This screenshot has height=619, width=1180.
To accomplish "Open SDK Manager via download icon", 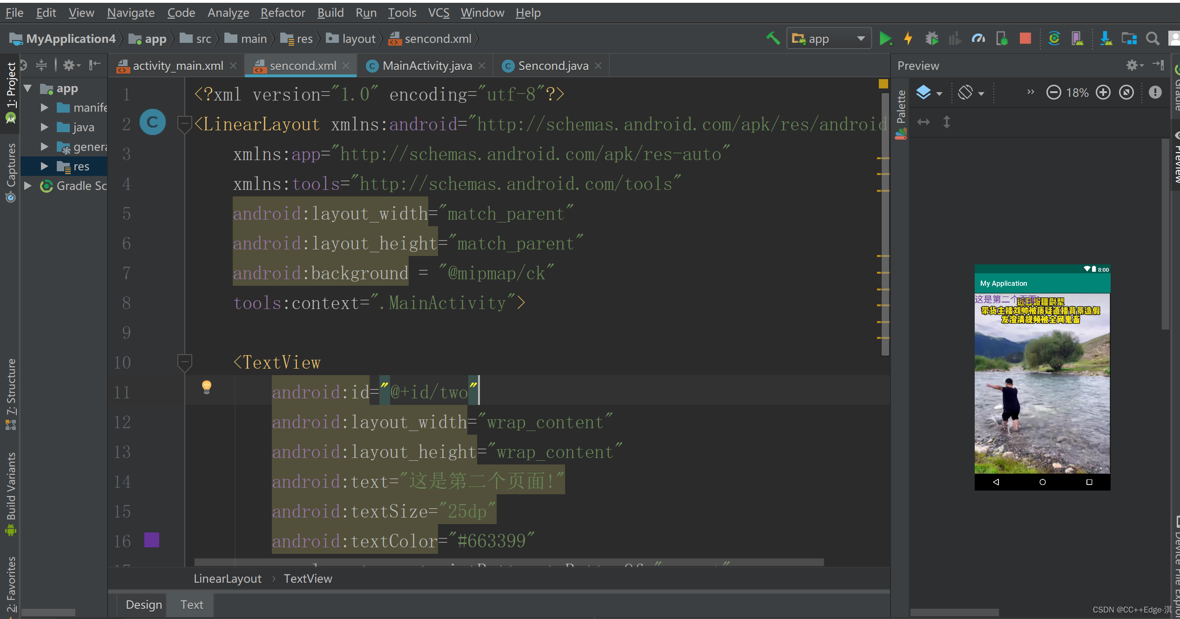I will coord(1106,38).
